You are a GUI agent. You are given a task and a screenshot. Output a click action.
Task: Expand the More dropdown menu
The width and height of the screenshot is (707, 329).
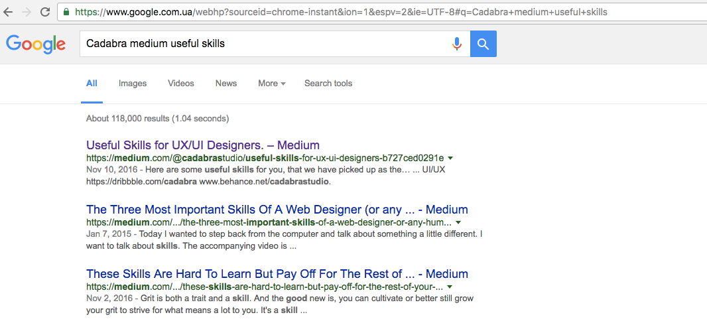click(x=272, y=84)
